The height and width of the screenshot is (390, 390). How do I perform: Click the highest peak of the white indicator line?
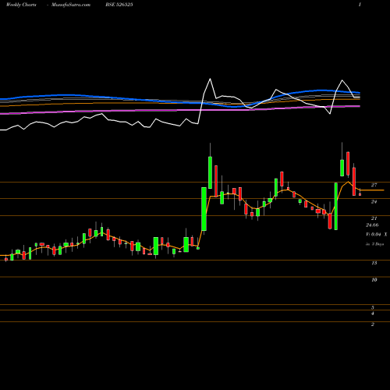coord(210,79)
